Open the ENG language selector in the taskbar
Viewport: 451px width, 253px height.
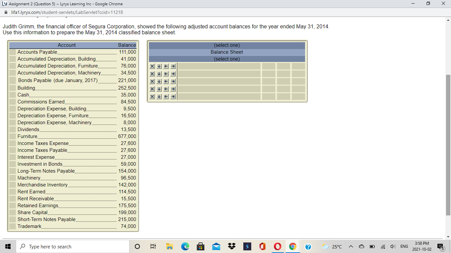(x=403, y=246)
